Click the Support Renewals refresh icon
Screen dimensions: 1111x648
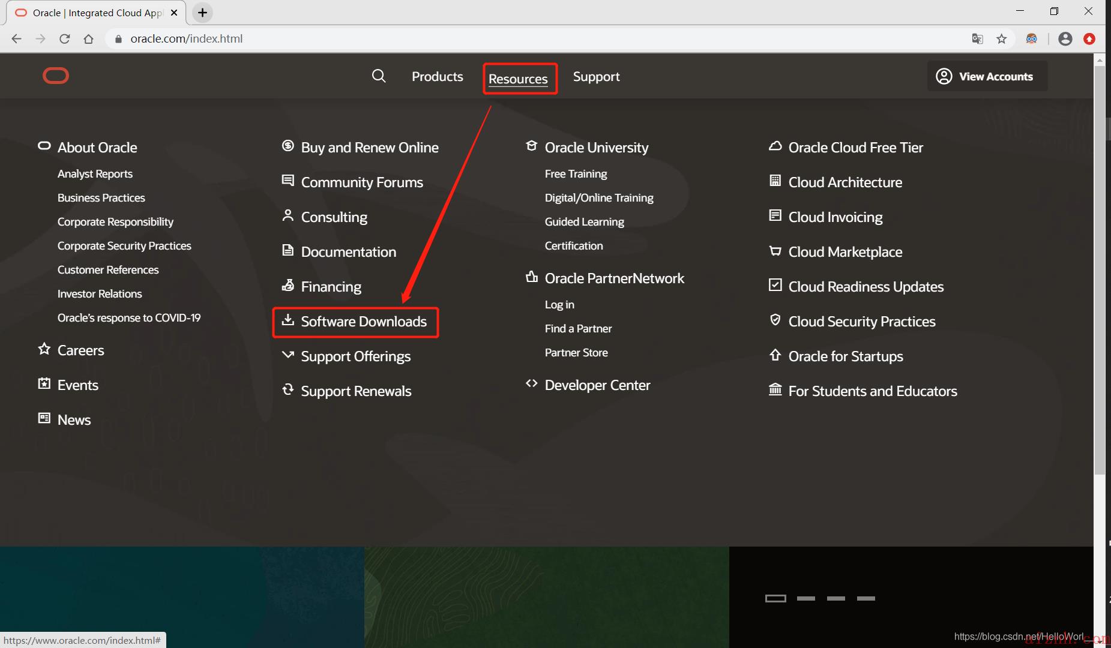pyautogui.click(x=288, y=389)
